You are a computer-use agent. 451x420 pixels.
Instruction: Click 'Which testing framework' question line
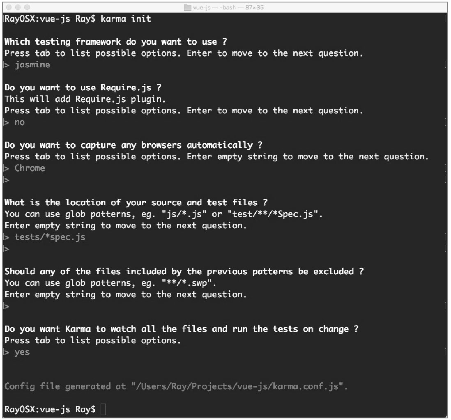pyautogui.click(x=116, y=42)
